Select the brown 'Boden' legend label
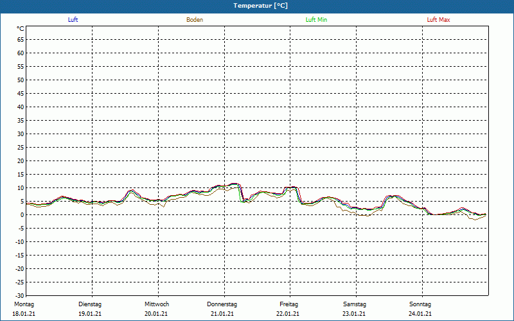Viewport: 514px width, 321px height. [195, 20]
